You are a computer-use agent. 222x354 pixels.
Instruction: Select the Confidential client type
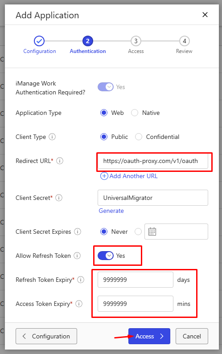(139, 137)
